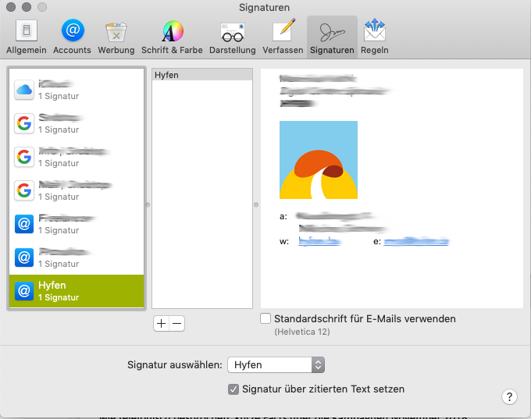Select the first Google account in list
Viewport: 531px width, 419px height.
pos(77,123)
